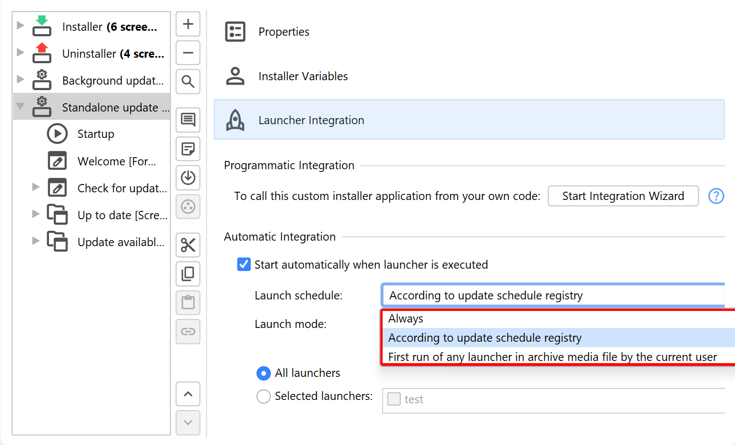Click the move up arrow button
This screenshot has width=735, height=445.
point(188,394)
